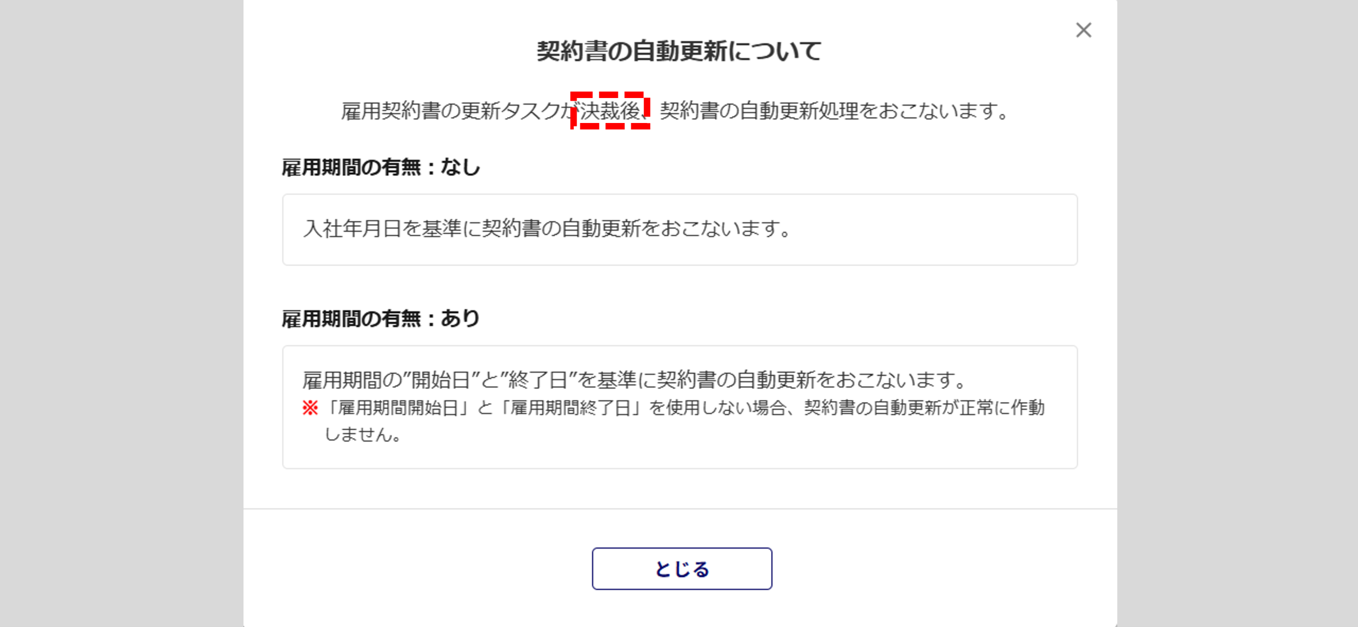Viewport: 1358px width, 627px height.
Task: Click the heading 雇用期間の有無：なし
Action: (x=381, y=167)
